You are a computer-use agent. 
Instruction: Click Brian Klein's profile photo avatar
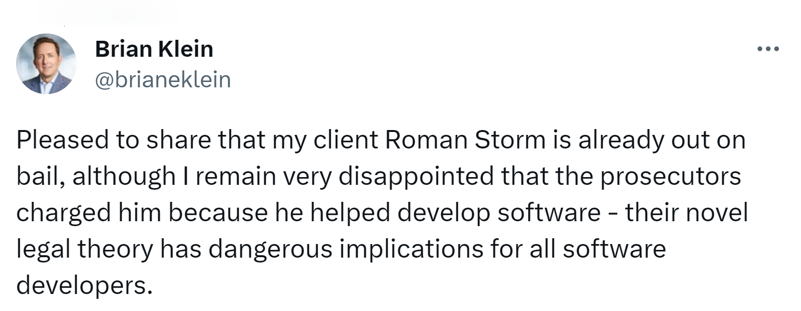point(46,64)
